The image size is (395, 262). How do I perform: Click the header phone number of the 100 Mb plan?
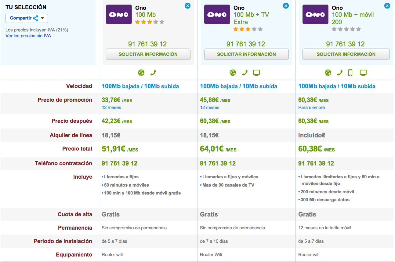pyautogui.click(x=147, y=44)
